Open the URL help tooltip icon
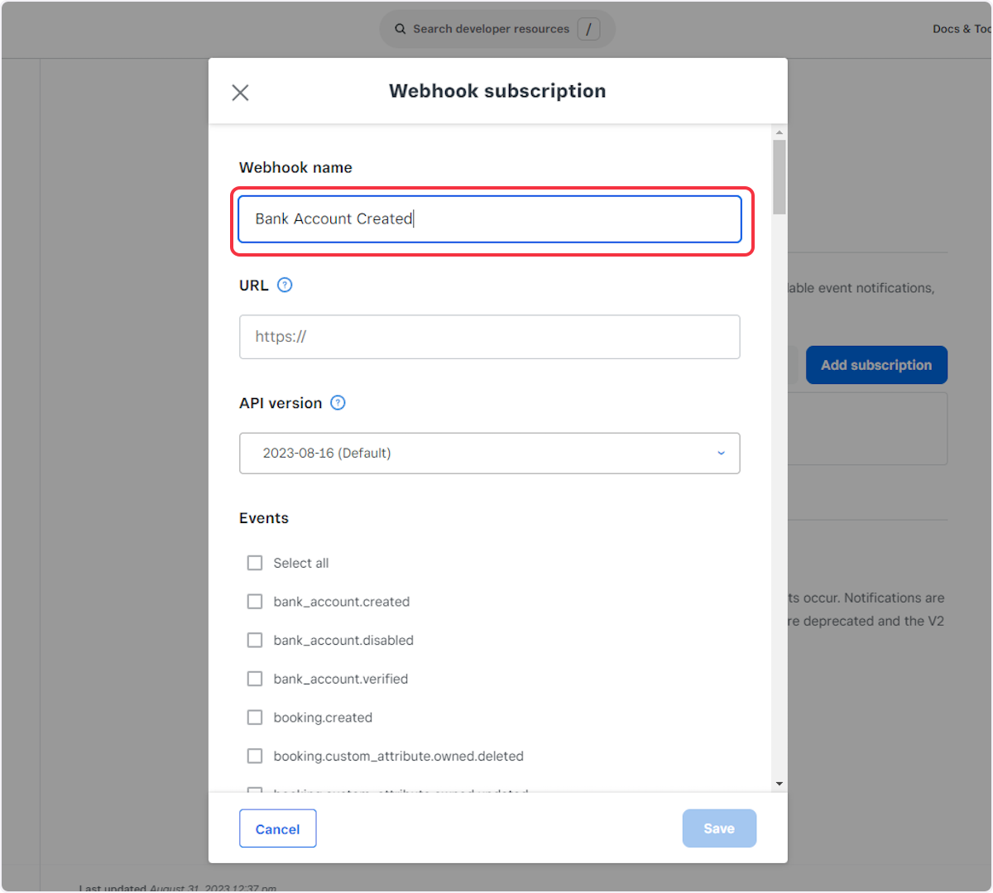 point(285,285)
